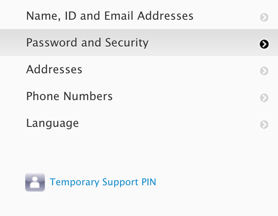Expand Addresses using its chevron arrow
This screenshot has height=216, width=278.
(x=264, y=71)
